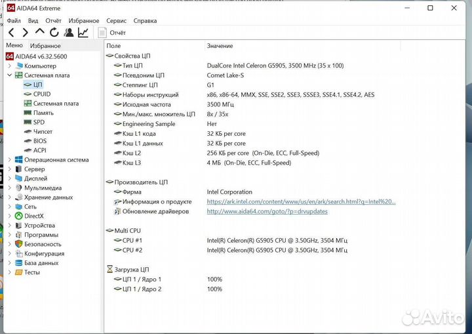Select the Свойства ЦП group header
The width and height of the screenshot is (472, 334).
[128, 56]
